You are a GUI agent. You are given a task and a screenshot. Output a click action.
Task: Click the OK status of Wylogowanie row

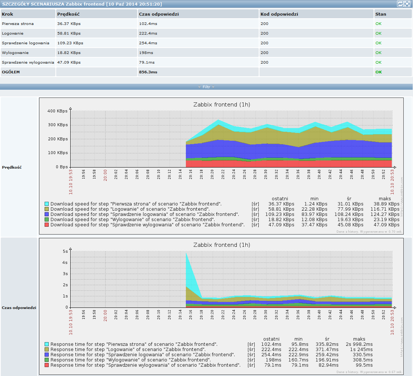tap(378, 53)
